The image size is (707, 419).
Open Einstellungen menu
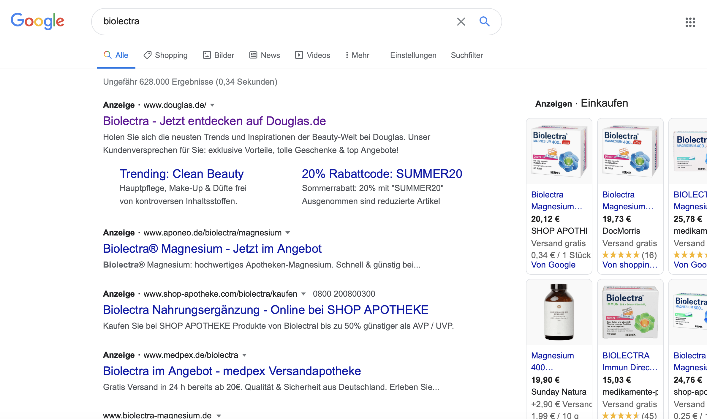tap(413, 55)
